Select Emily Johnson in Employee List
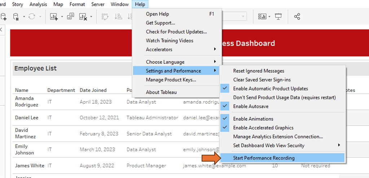This screenshot has width=369, height=178. coord(25,149)
